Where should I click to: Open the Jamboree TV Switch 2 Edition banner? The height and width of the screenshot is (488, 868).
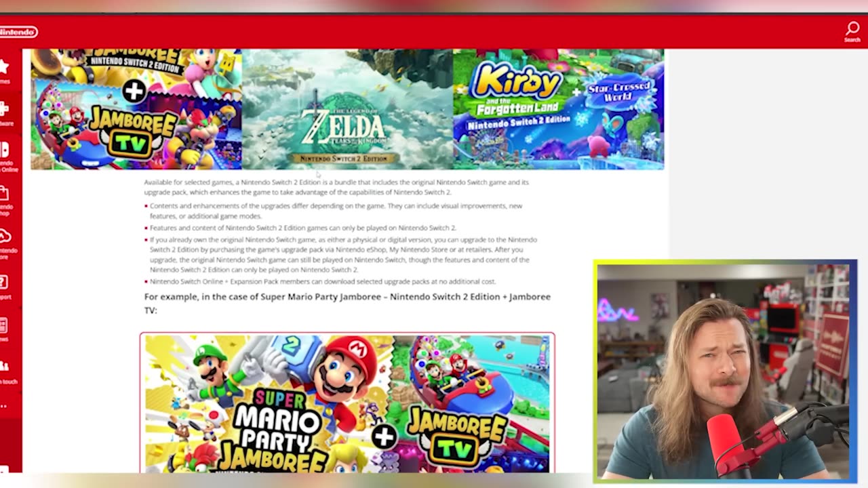tap(136, 108)
